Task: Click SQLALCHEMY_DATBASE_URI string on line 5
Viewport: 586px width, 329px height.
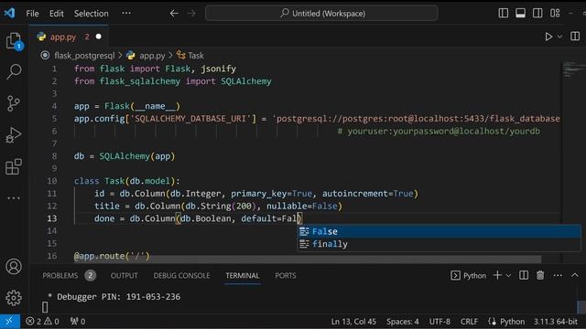Action: [190, 119]
